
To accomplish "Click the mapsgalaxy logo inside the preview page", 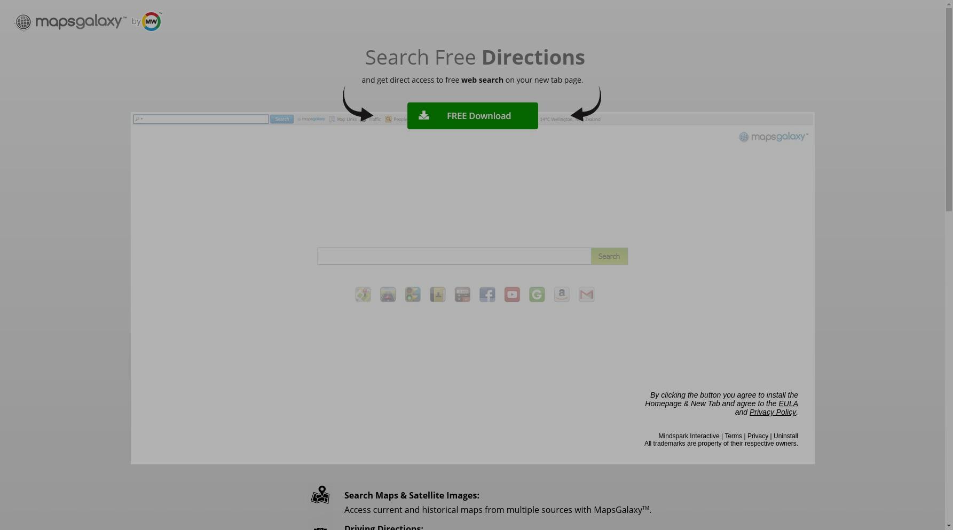I will tap(773, 137).
